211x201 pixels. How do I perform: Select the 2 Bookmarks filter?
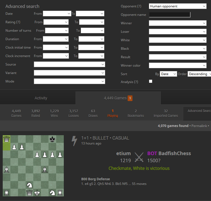(136, 113)
